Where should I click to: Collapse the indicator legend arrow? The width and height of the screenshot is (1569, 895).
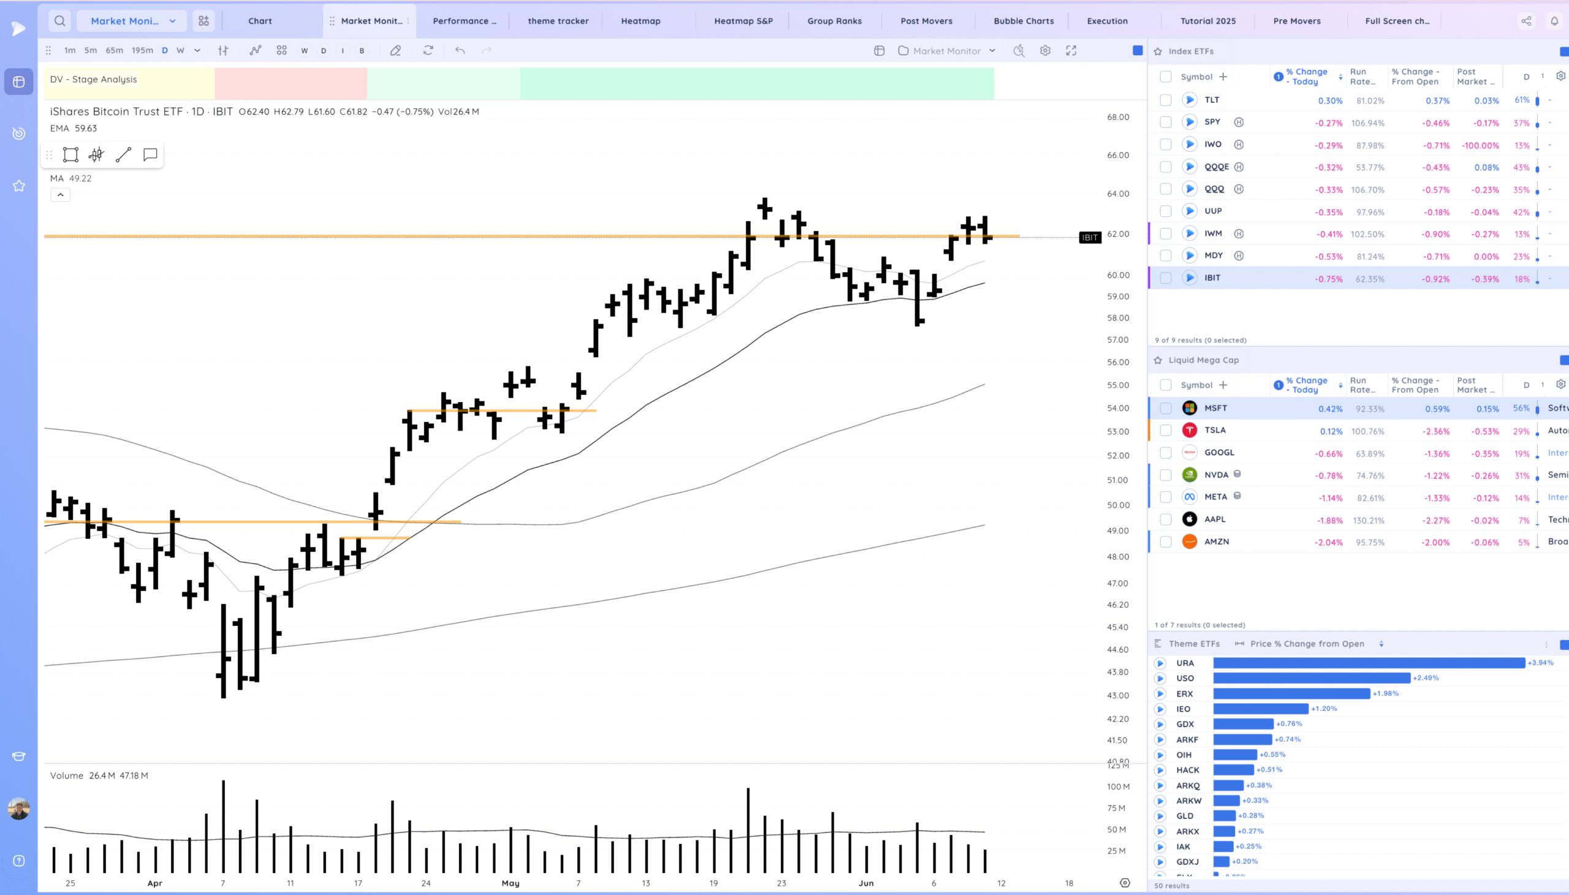pyautogui.click(x=60, y=195)
